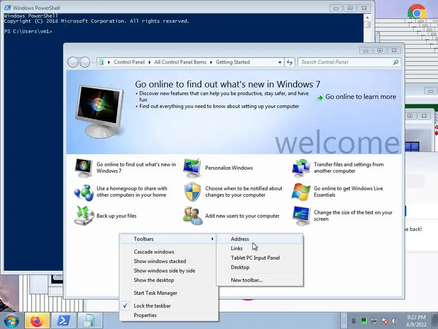Click All Control Panel Items breadcrumb
The image size is (438, 329).
click(180, 62)
